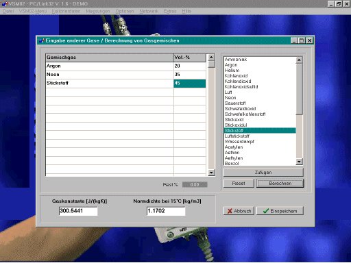The image size is (351, 263).
Task: Select the Normdichte value field
Action: click(x=166, y=211)
